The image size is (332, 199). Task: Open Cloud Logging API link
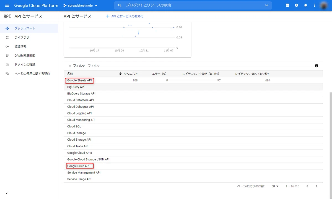coord(79,113)
